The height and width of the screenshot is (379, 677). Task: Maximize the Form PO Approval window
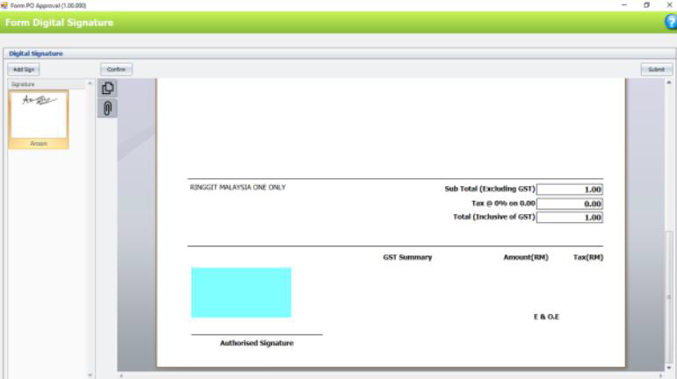click(646, 5)
